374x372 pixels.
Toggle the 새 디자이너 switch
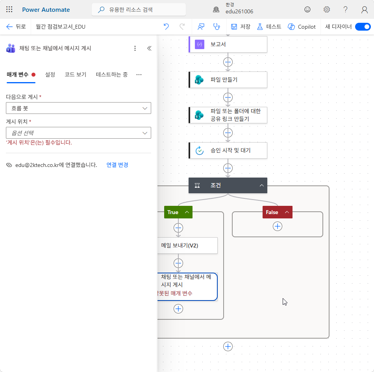click(x=363, y=27)
